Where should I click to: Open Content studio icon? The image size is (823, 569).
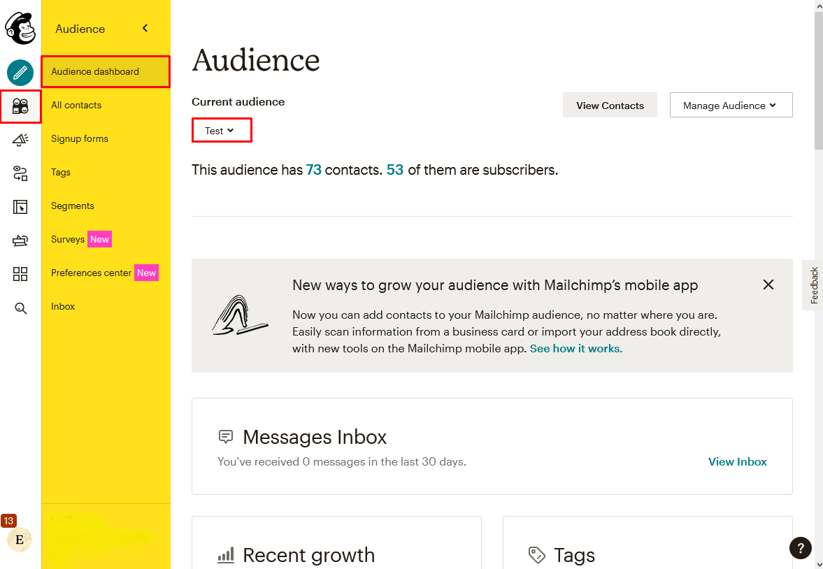[x=20, y=240]
